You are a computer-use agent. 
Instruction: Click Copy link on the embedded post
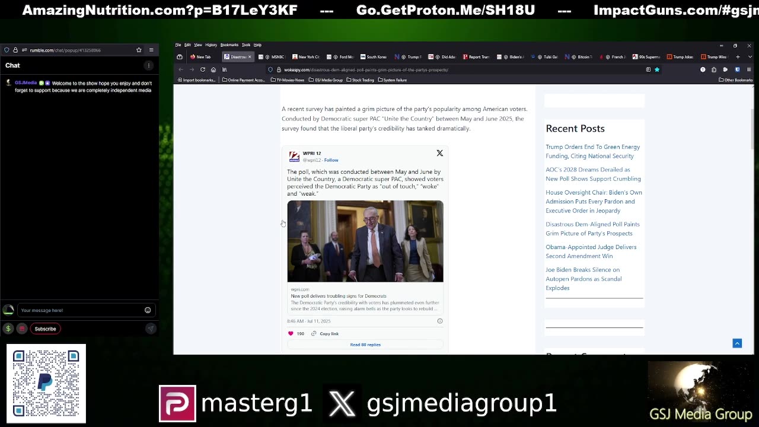tap(325, 333)
